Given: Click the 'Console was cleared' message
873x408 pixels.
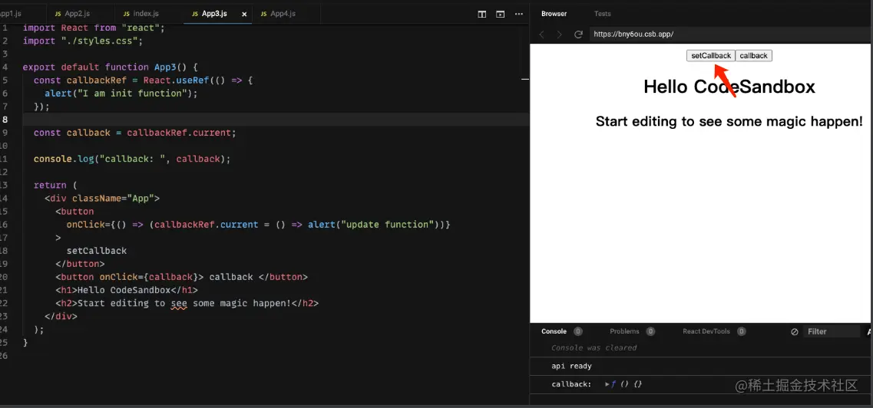Looking at the screenshot, I should 594,348.
